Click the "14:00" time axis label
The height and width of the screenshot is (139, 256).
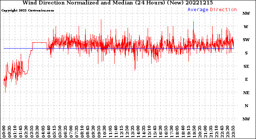[138, 132]
